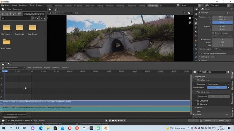Jump to the end frame
The width and height of the screenshot is (234, 131).
(124, 120)
